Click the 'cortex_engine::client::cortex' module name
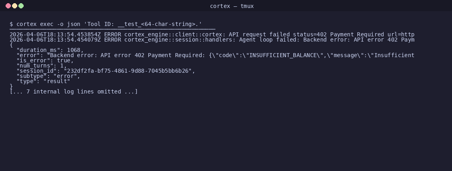The image size is (452, 171). (x=173, y=34)
